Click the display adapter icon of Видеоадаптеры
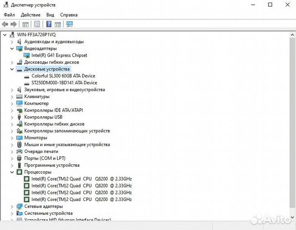 pyautogui.click(x=20, y=49)
